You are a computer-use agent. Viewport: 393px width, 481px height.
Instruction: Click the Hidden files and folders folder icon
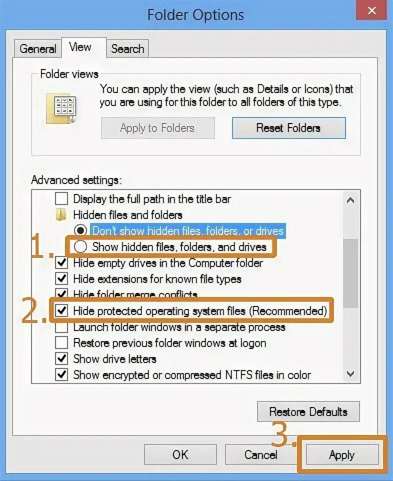61,214
